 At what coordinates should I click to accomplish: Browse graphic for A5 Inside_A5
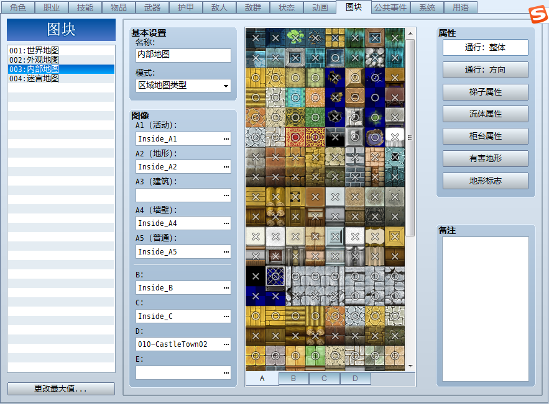pyautogui.click(x=226, y=251)
